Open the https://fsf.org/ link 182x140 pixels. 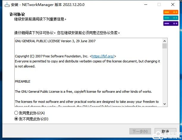click(x=103, y=56)
